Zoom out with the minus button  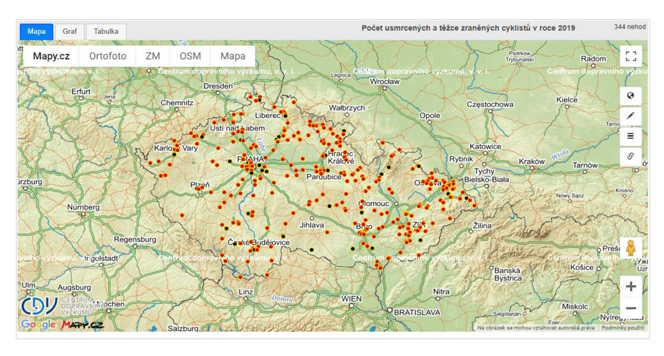click(x=631, y=308)
